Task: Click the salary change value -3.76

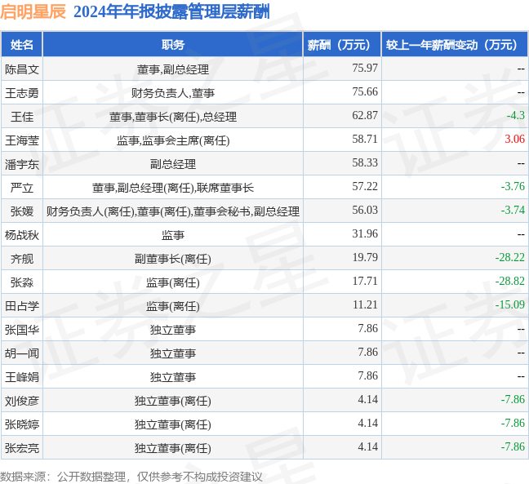Action: [513, 186]
